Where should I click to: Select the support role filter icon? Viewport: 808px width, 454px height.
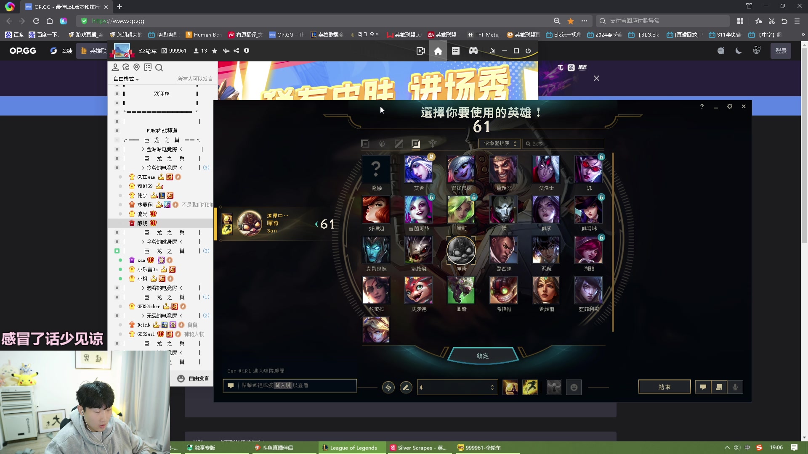click(433, 144)
